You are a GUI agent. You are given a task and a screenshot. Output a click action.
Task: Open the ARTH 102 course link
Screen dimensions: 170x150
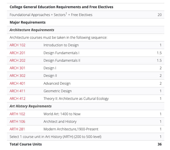[17, 114]
